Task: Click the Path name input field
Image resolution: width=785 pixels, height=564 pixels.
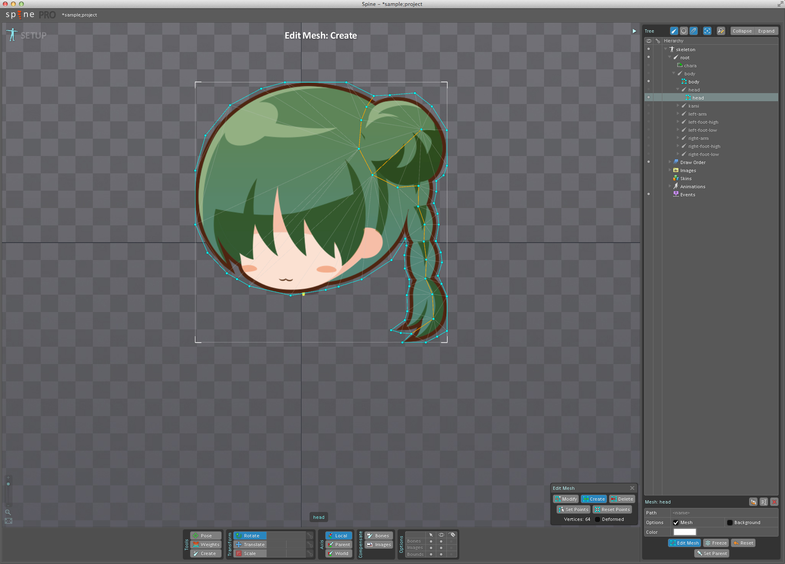Action: point(724,513)
